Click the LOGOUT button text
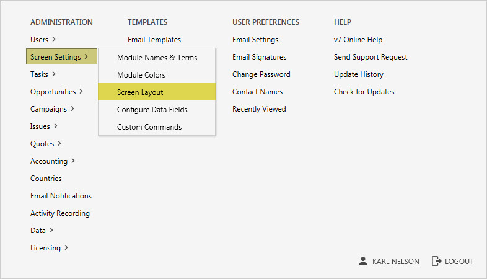Image resolution: width=487 pixels, height=279 pixels. [x=459, y=262]
